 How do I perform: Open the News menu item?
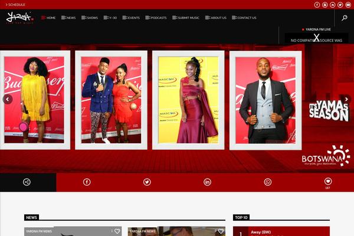point(68,18)
